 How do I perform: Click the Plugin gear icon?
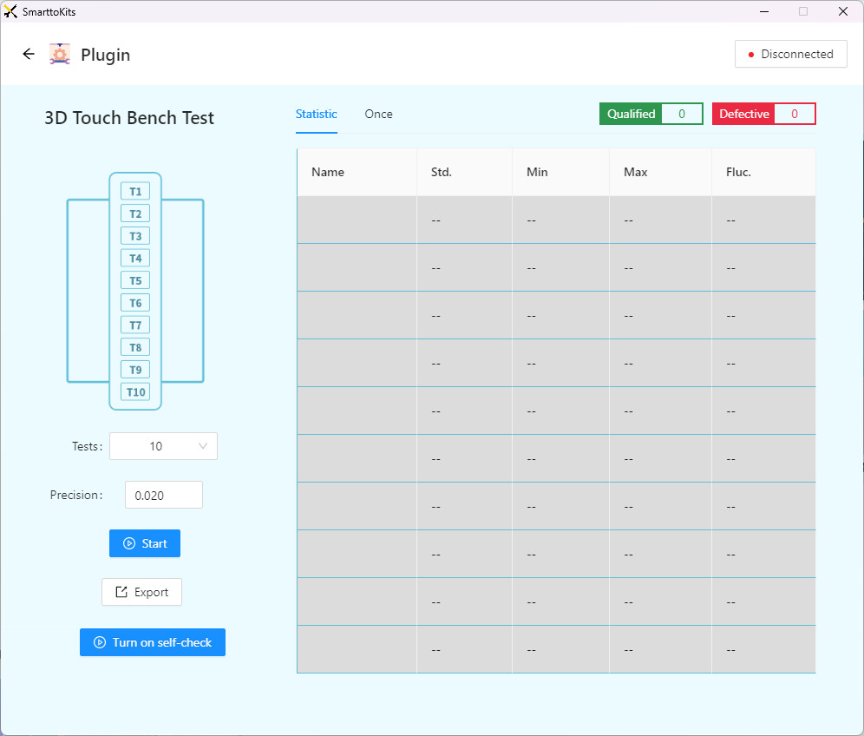coord(60,54)
